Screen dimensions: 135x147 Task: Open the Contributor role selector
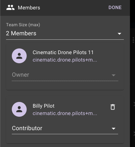click(65, 128)
